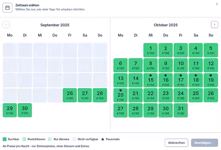This screenshot has width=221, height=150.
Task: Select October 20 package day
Action: pyautogui.click(x=120, y=95)
